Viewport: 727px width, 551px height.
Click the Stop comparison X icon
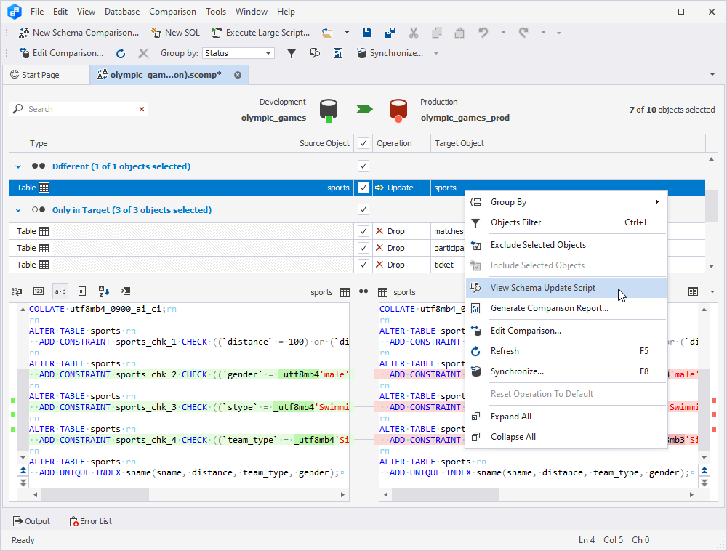click(143, 53)
